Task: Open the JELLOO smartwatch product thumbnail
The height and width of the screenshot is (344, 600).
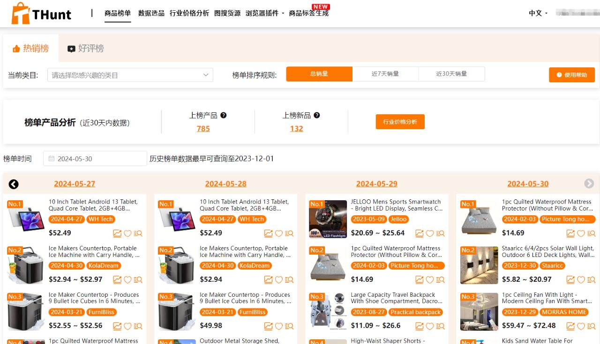Action: (328, 219)
